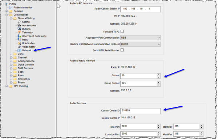Image resolution: width=218 pixels, height=140 pixels.
Task: Expand the Zone tree node
Action: click(x=11, y=54)
